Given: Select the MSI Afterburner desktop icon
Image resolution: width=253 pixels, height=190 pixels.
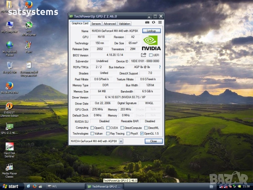Looking at the screenshot, I should point(29,29).
